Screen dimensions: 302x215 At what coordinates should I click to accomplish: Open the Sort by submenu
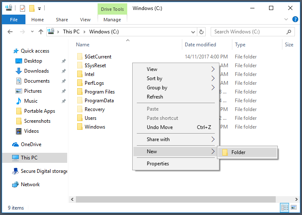(x=176, y=78)
